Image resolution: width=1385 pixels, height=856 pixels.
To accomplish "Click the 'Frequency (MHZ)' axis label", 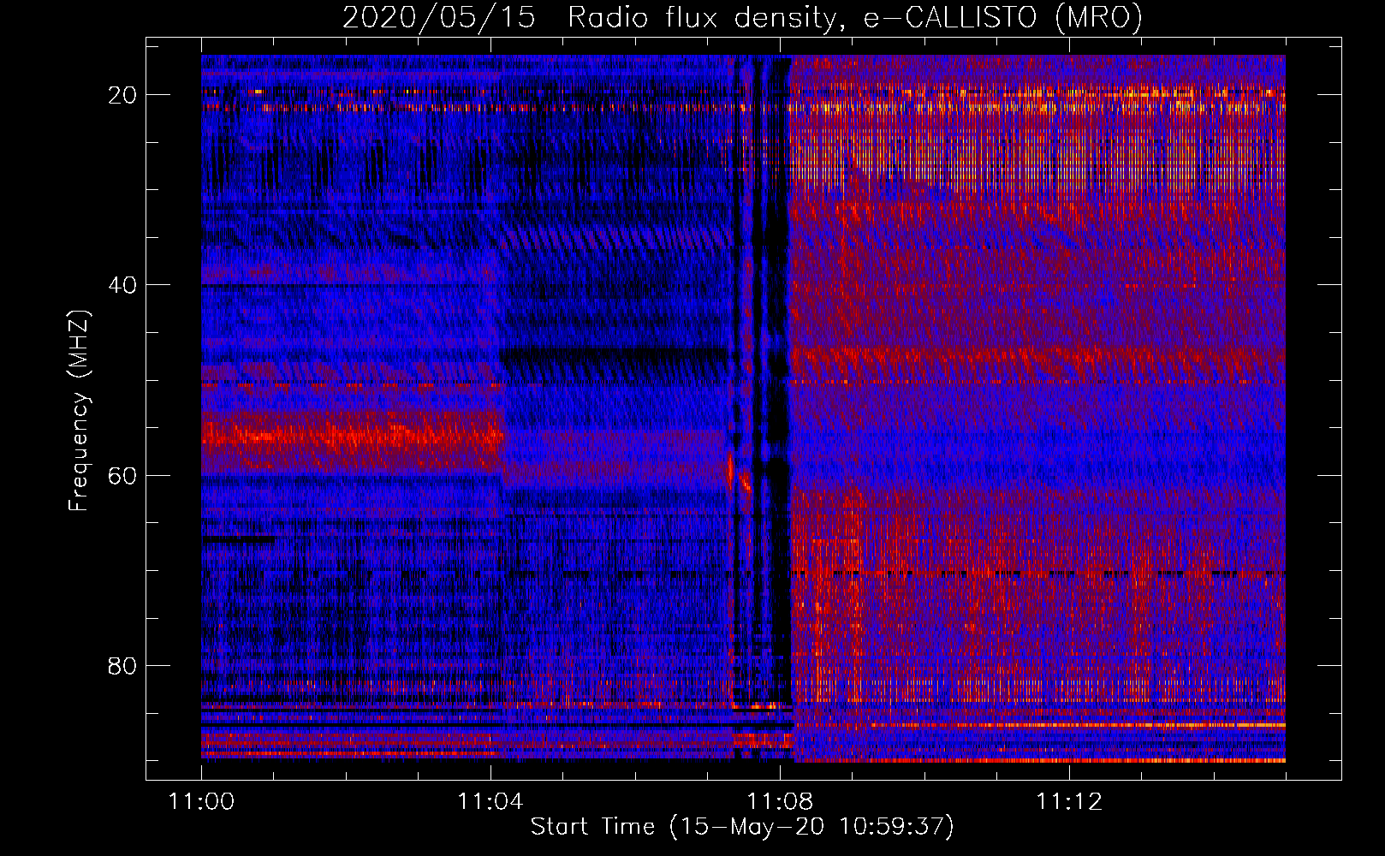I will (x=79, y=411).
